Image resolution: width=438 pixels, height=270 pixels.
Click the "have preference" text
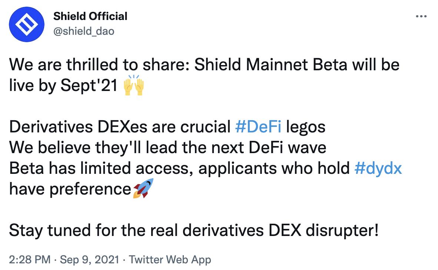click(70, 189)
